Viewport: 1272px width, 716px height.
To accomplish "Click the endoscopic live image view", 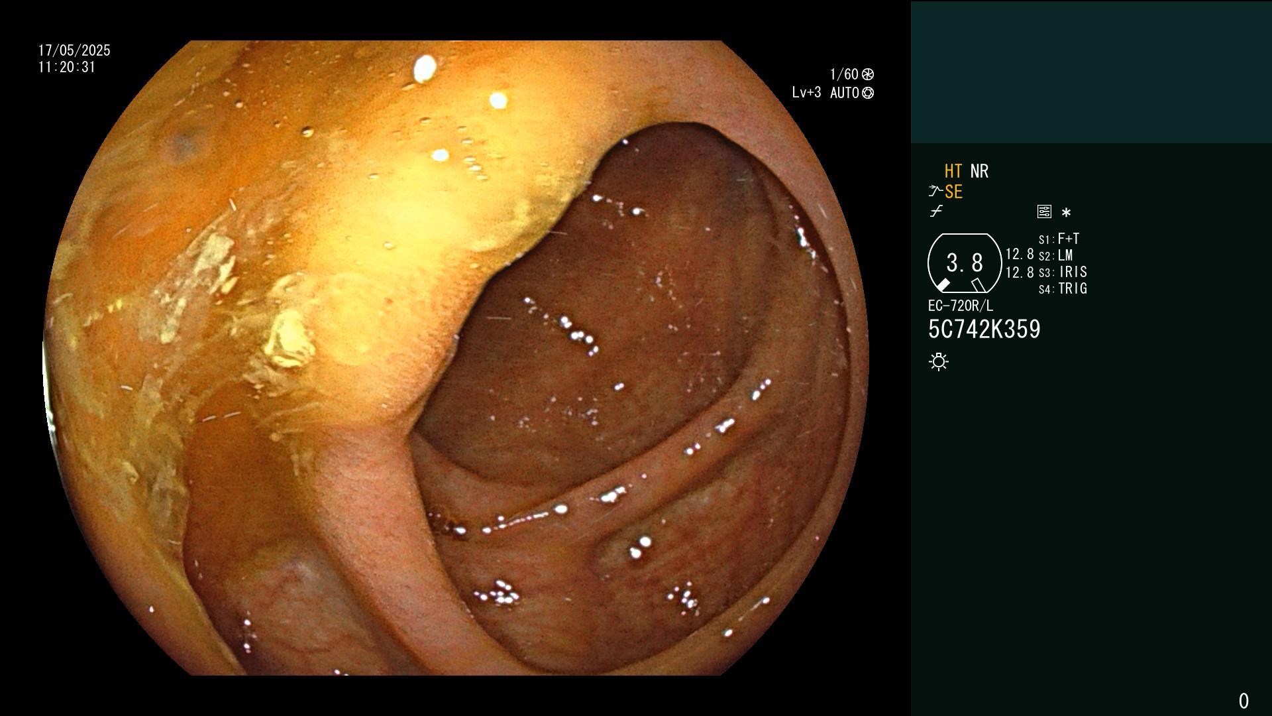I will [x=456, y=358].
